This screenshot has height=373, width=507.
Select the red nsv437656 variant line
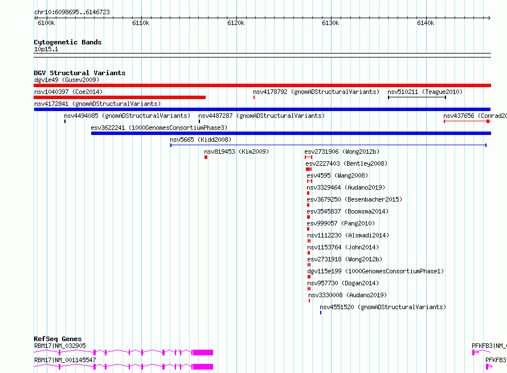[x=467, y=121]
